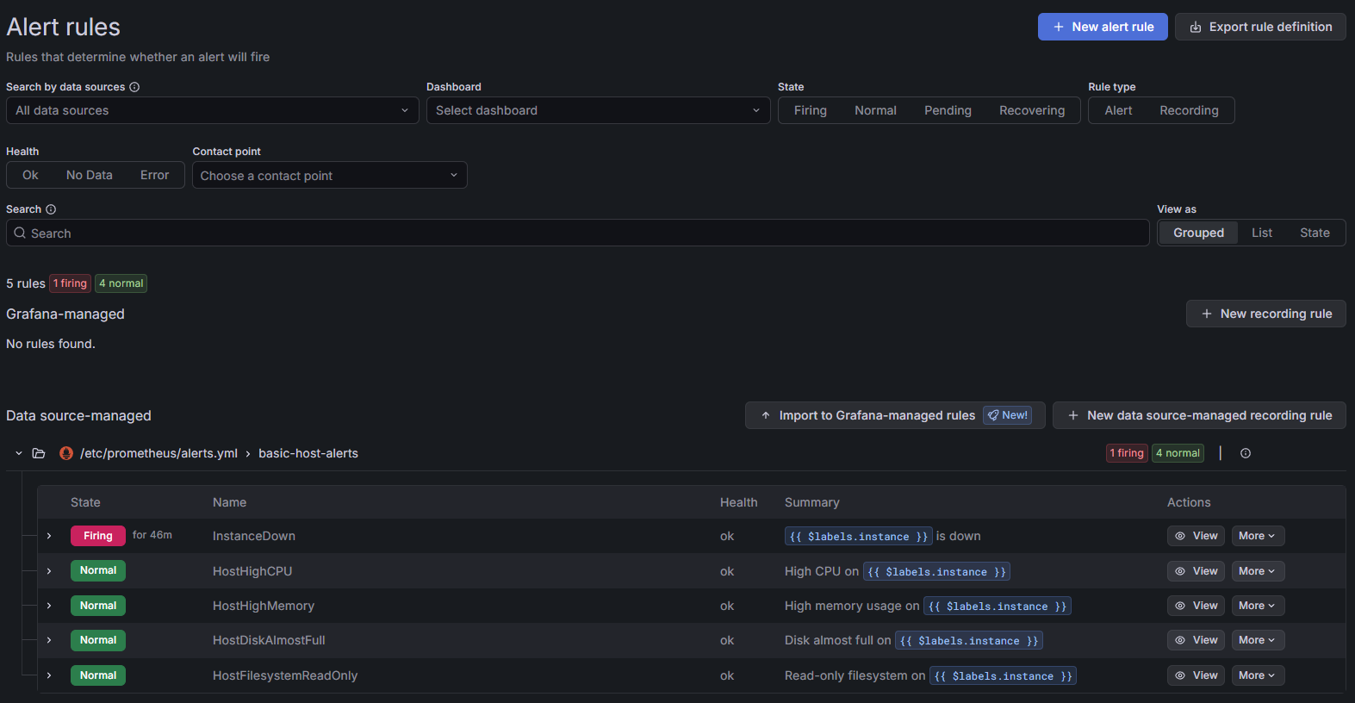Select the Recording rule type
This screenshot has width=1355, height=703.
(x=1189, y=110)
